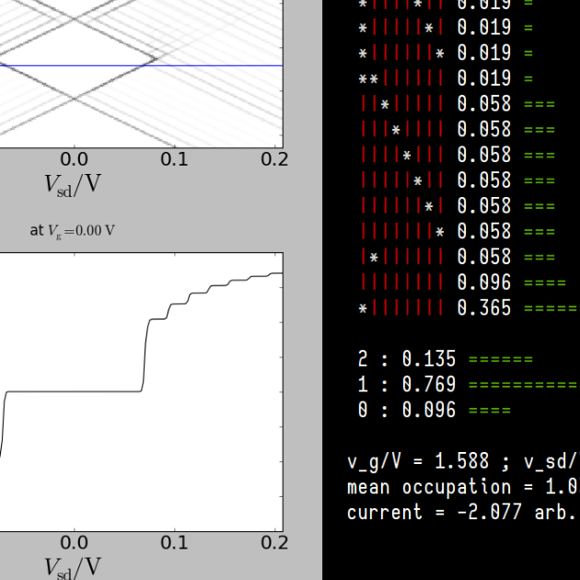The image size is (580, 580).
Task: Click the lower plot's V_sd/V axis label
Action: pos(73,565)
